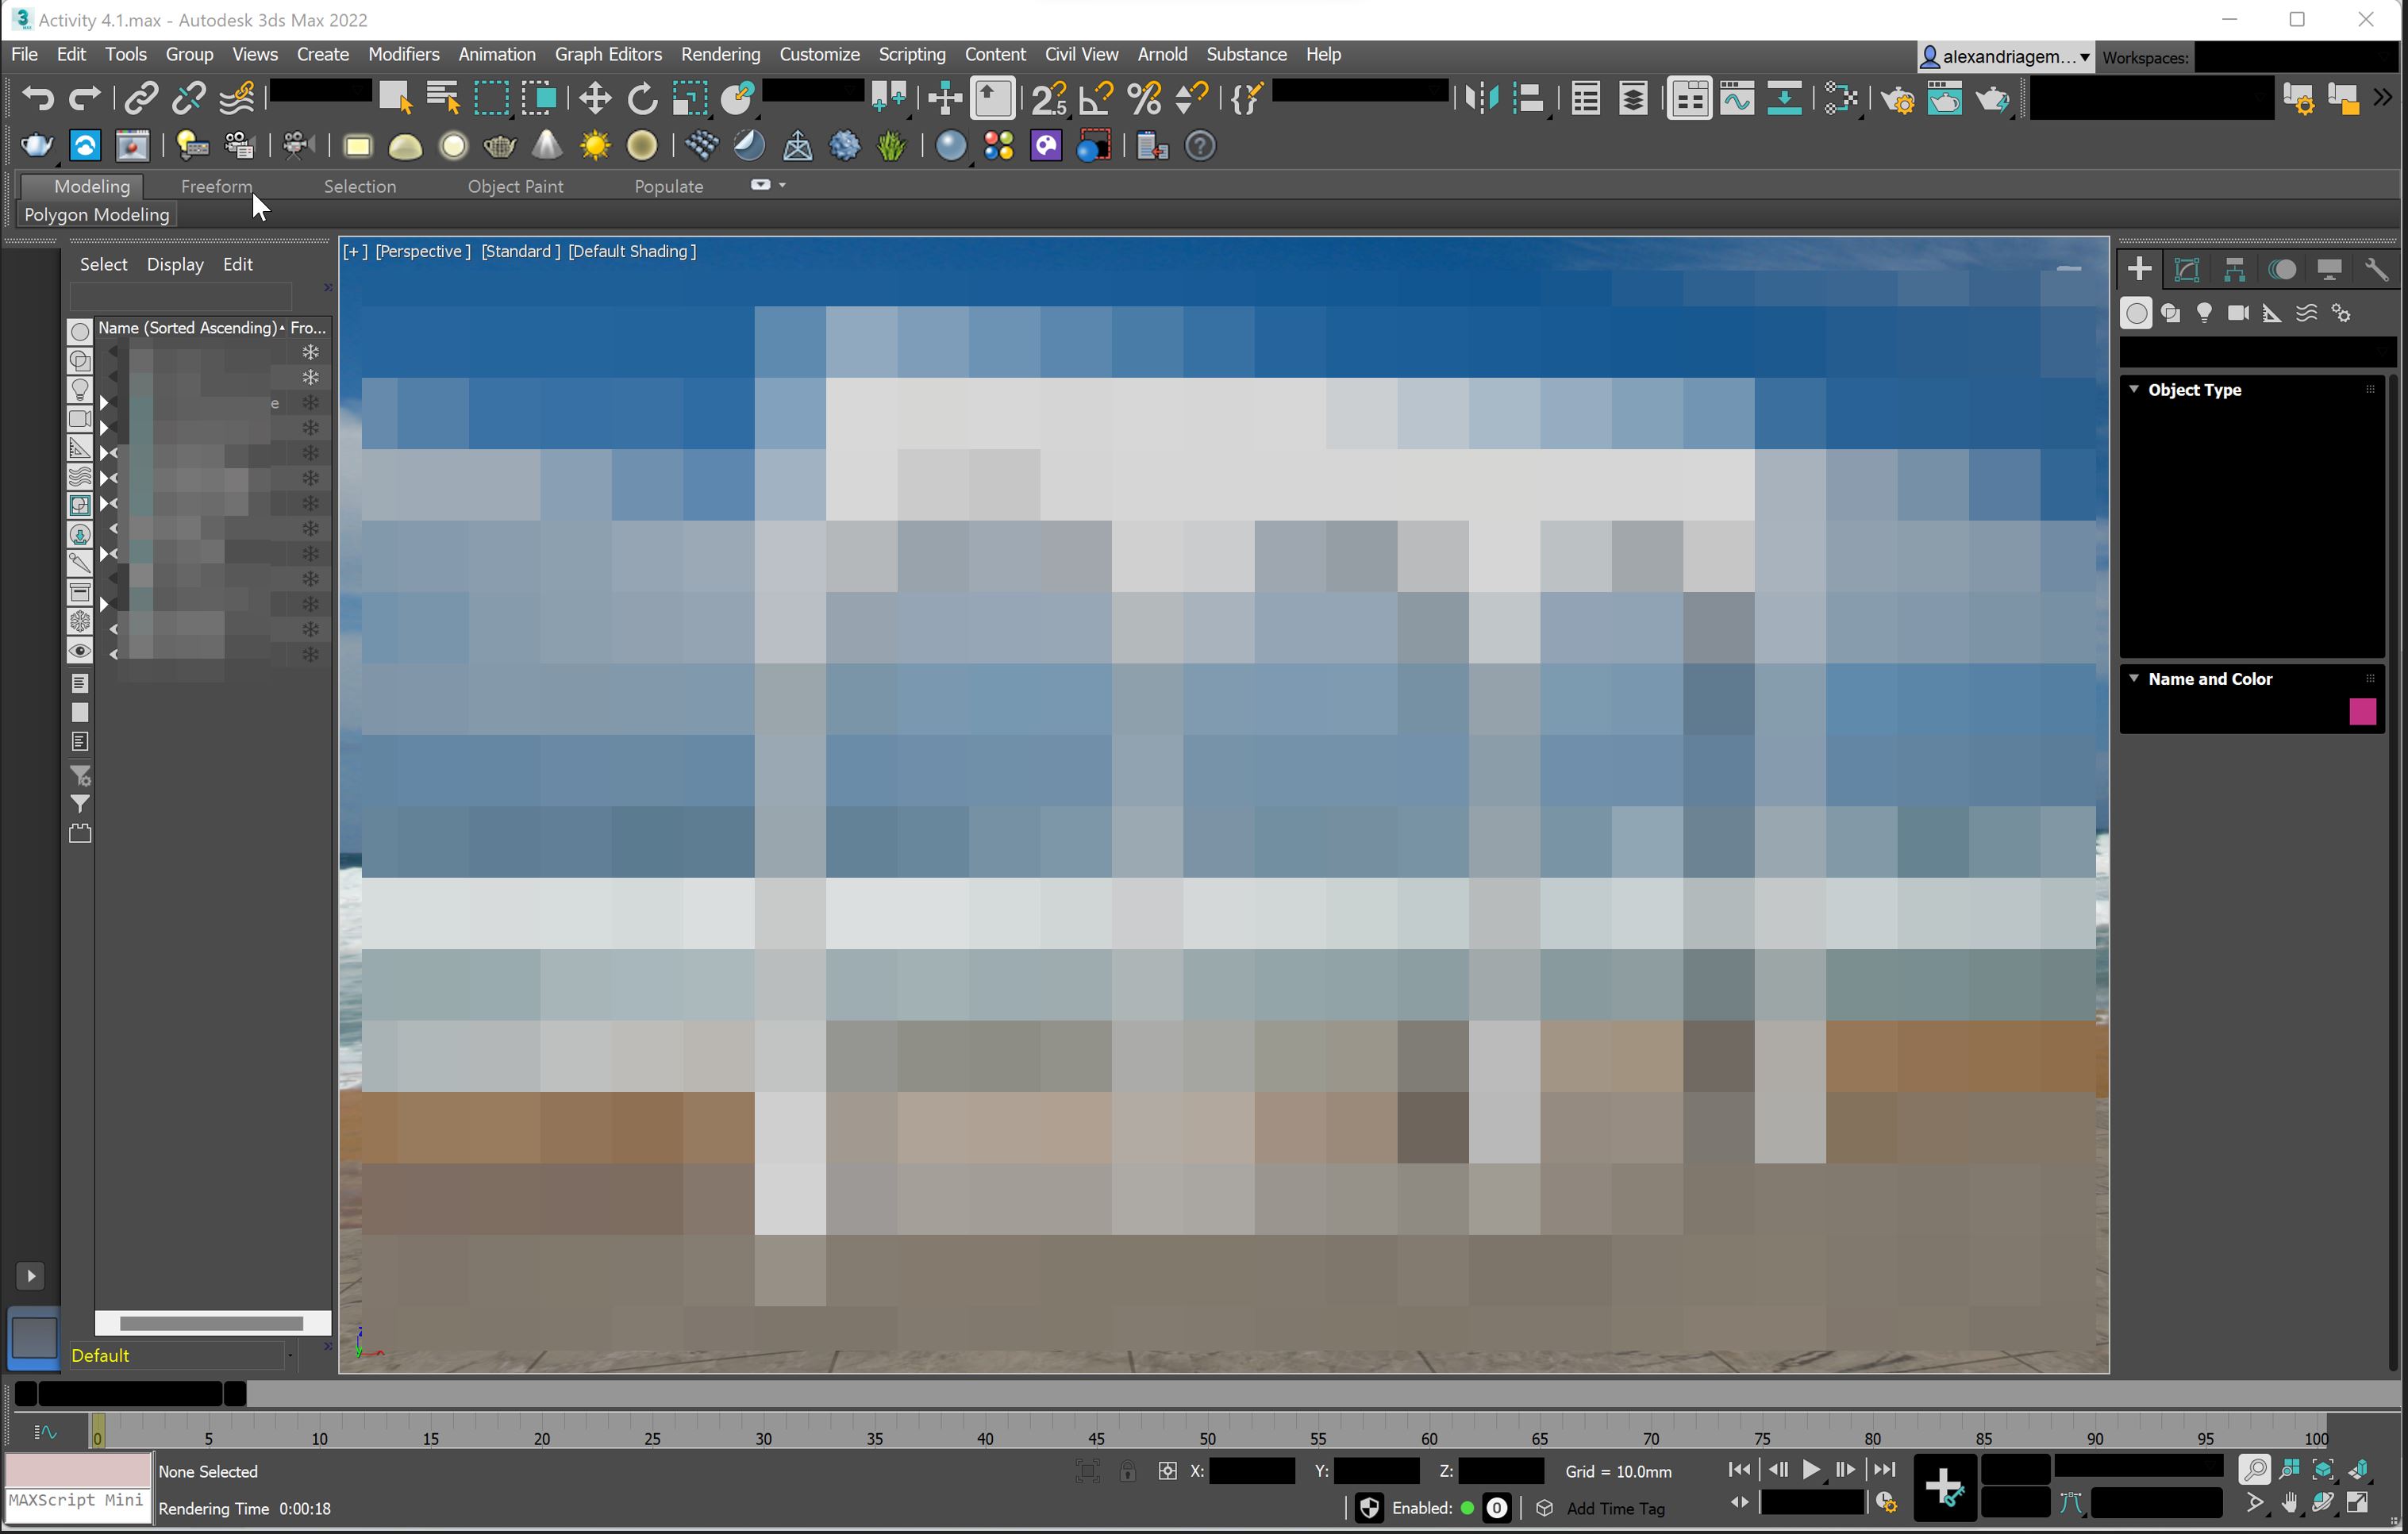The width and height of the screenshot is (2408, 1534).
Task: Open the alexandriagem account dropdown
Action: tap(2006, 57)
